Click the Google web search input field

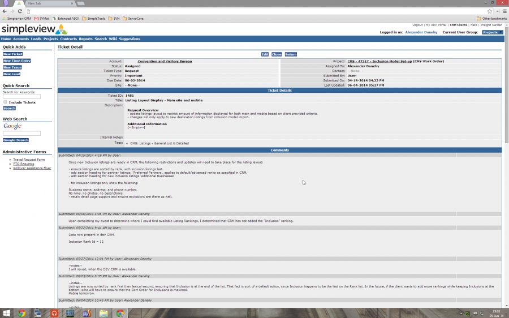click(x=21, y=134)
